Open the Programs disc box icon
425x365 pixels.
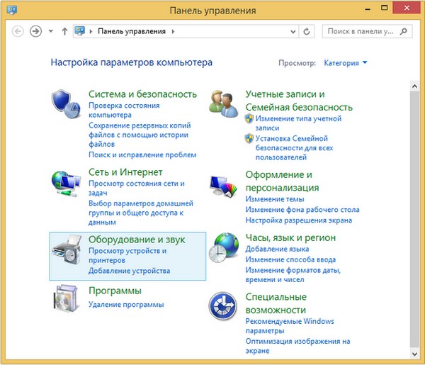coord(65,298)
